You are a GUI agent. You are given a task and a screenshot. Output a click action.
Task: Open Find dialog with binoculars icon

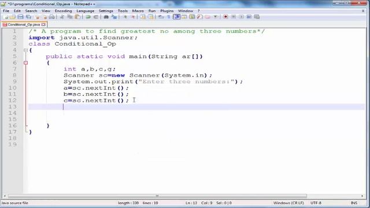coord(106,17)
